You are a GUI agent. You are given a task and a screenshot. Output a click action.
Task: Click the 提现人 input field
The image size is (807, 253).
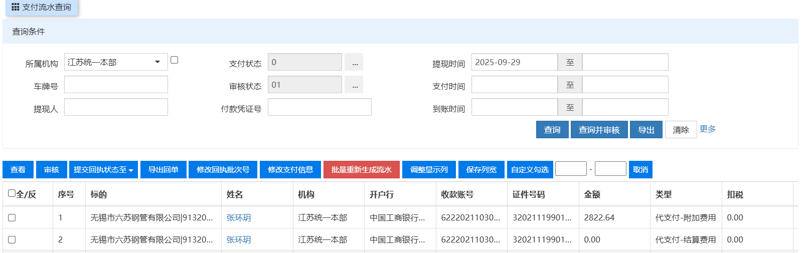(x=116, y=107)
